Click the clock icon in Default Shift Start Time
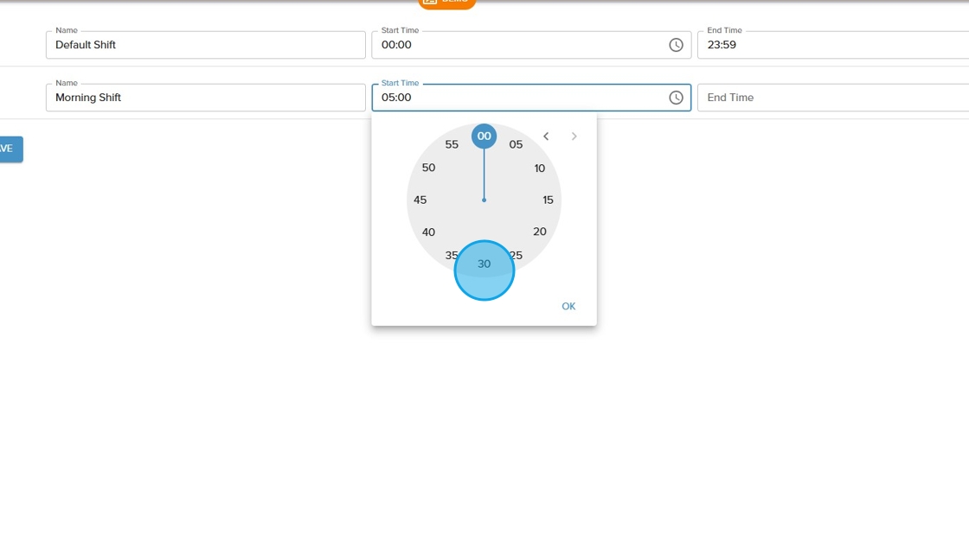The width and height of the screenshot is (969, 540). tap(676, 45)
